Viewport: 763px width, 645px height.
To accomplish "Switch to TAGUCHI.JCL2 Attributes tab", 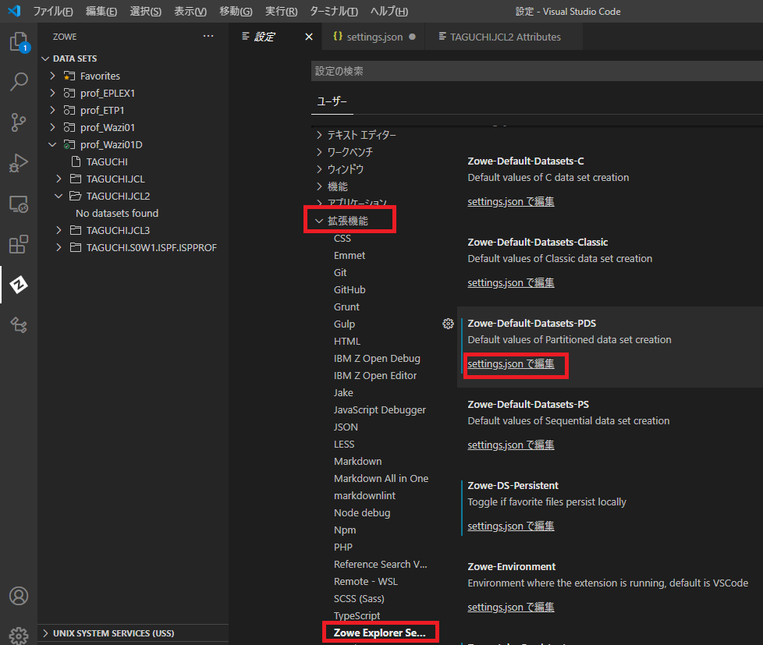I will tap(504, 37).
